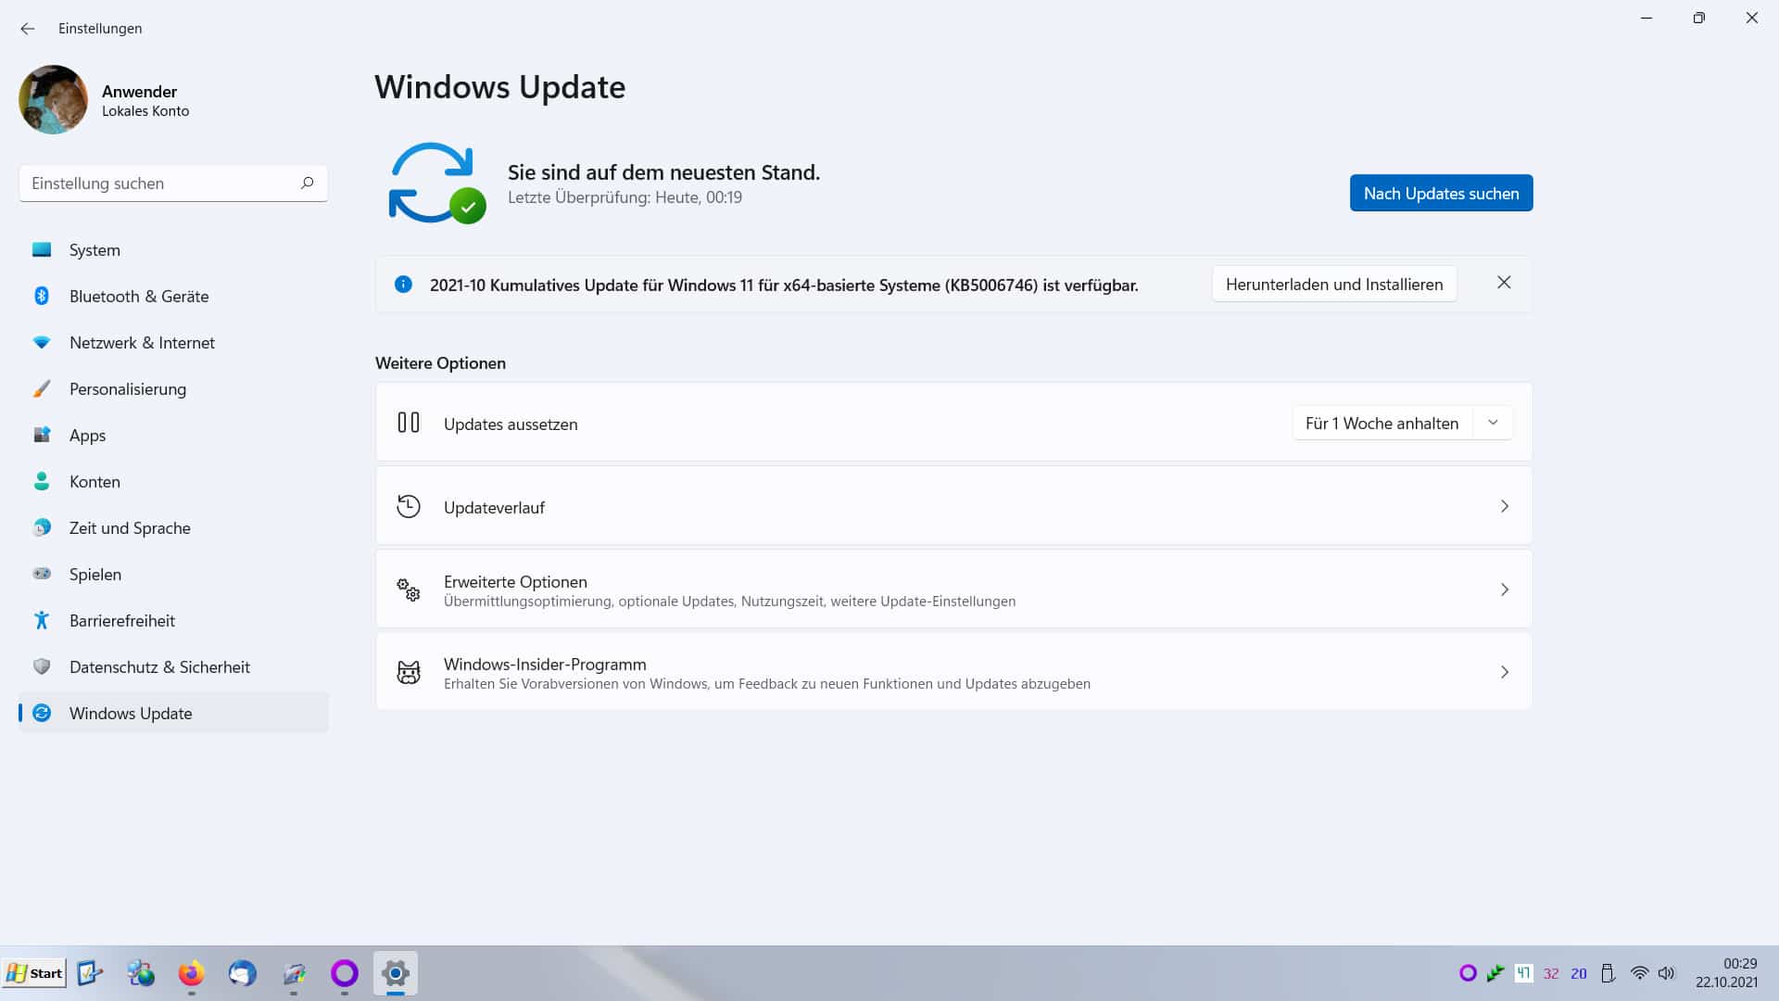Click the clock showing 00:29
Viewport: 1779px width, 1001px height.
point(1740,964)
